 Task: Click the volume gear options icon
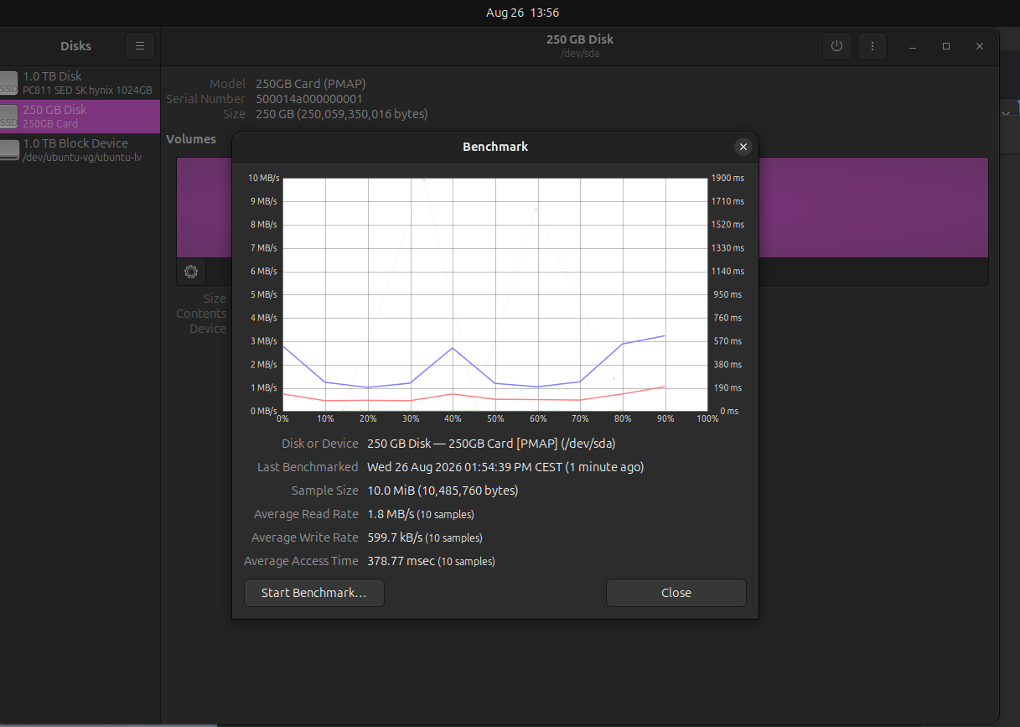tap(191, 271)
